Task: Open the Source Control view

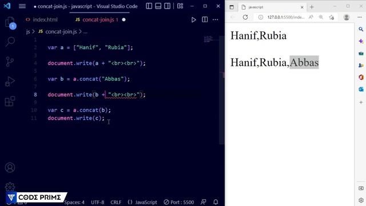Action: pyautogui.click(x=10, y=62)
